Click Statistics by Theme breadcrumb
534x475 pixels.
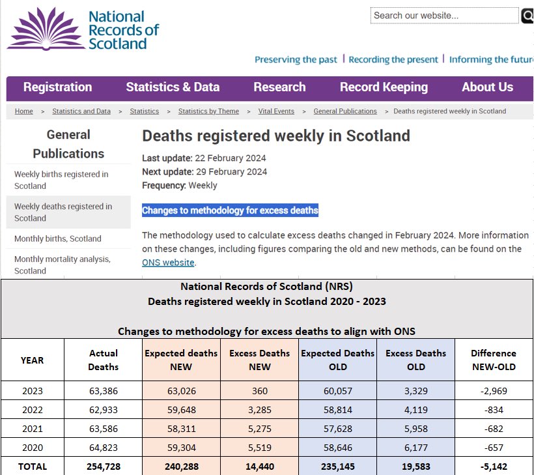(x=208, y=111)
